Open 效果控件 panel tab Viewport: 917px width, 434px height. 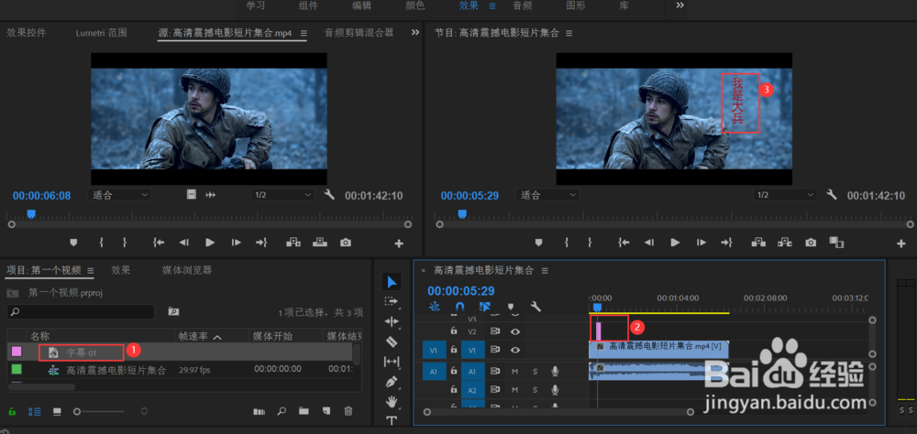[27, 33]
